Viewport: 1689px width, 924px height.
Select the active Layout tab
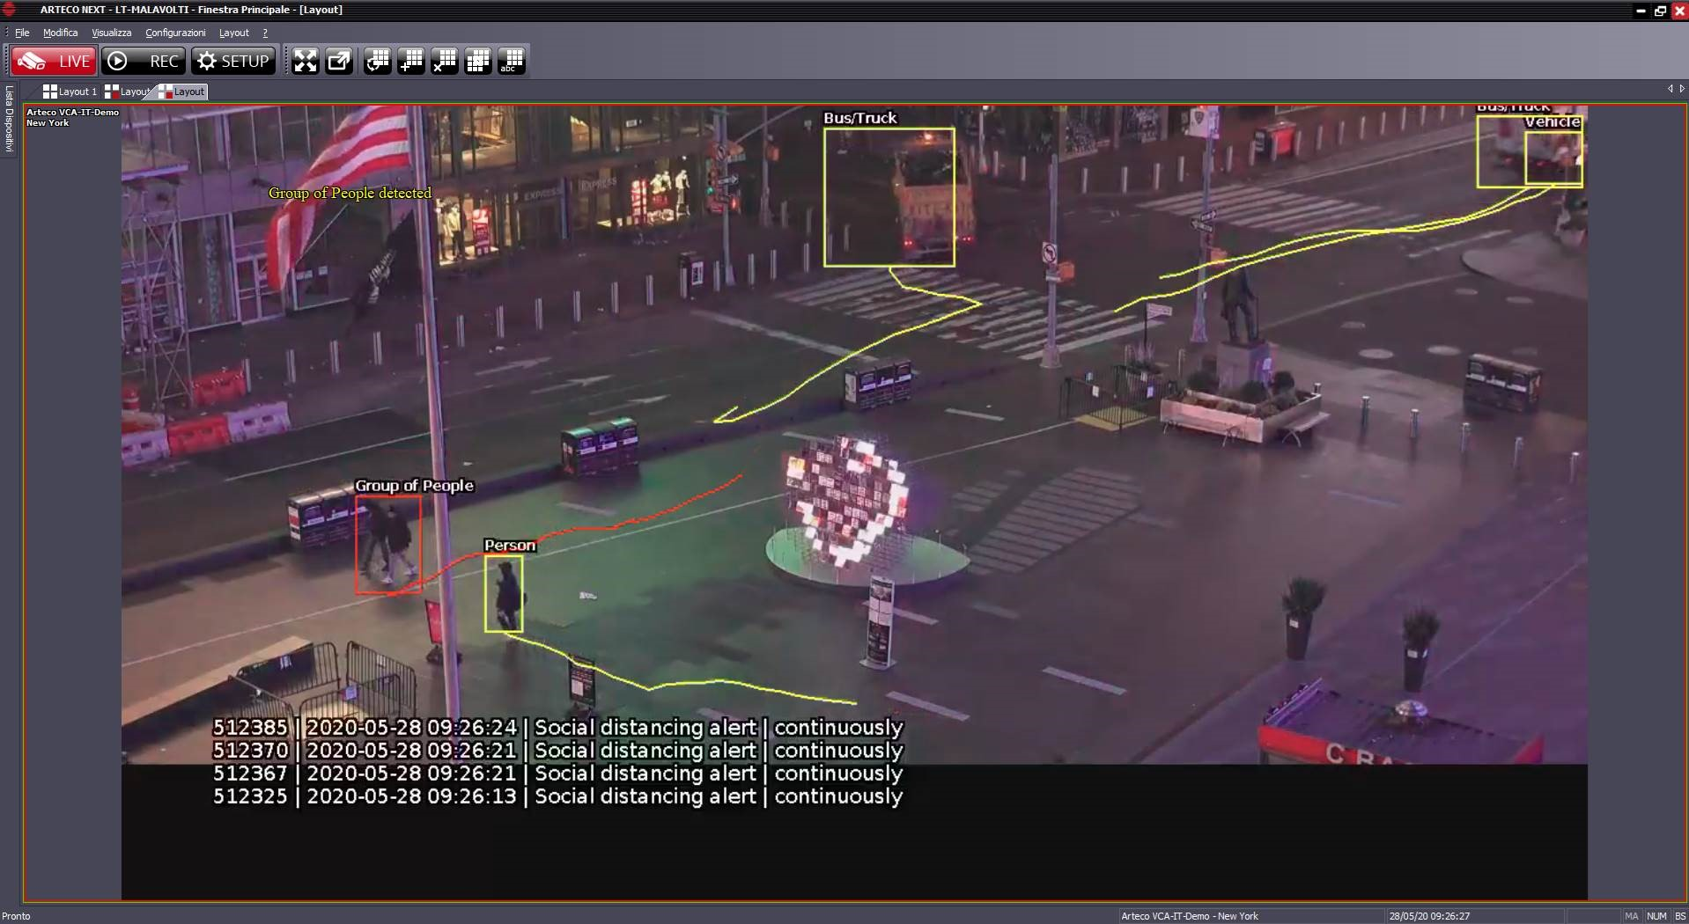(x=182, y=92)
